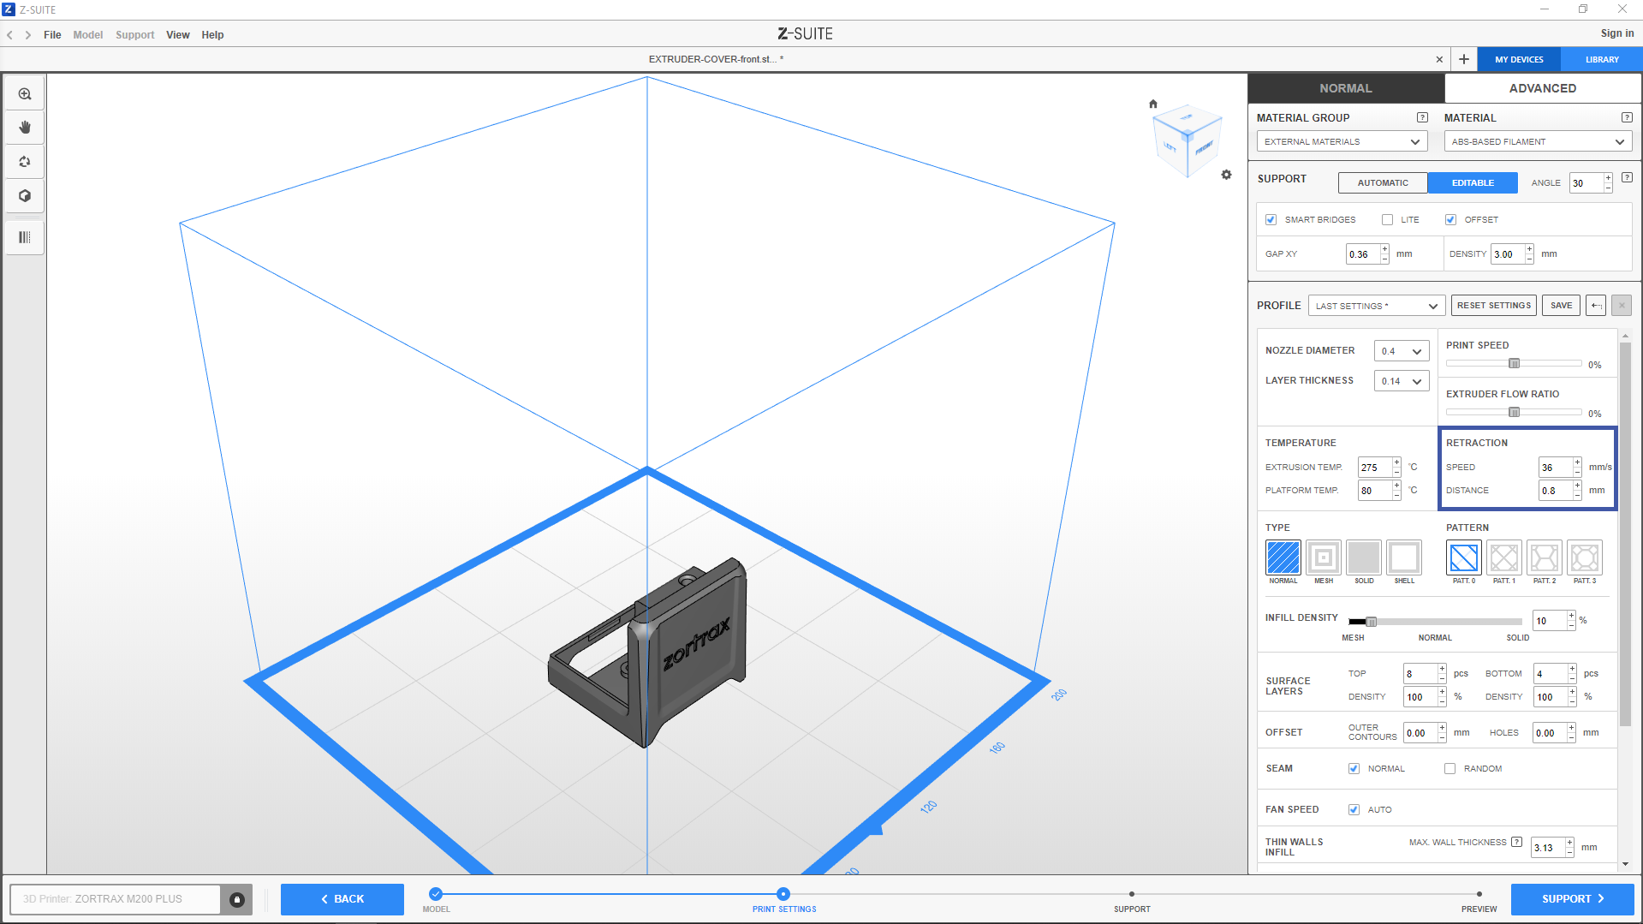
Task: Click the printer lock icon
Action: (x=237, y=899)
